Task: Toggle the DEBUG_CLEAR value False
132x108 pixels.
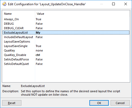Action: [39, 28]
